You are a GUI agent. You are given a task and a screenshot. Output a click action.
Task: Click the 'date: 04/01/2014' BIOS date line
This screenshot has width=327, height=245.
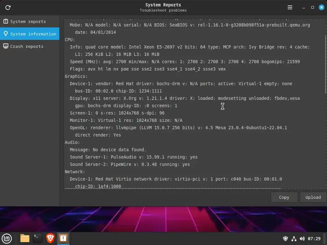click(x=95, y=32)
